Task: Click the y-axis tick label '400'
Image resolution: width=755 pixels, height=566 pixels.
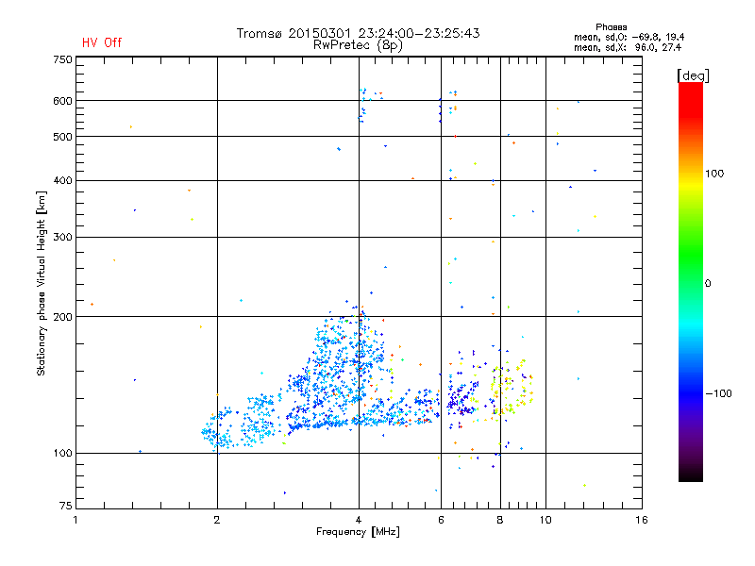Action: pyautogui.click(x=62, y=181)
